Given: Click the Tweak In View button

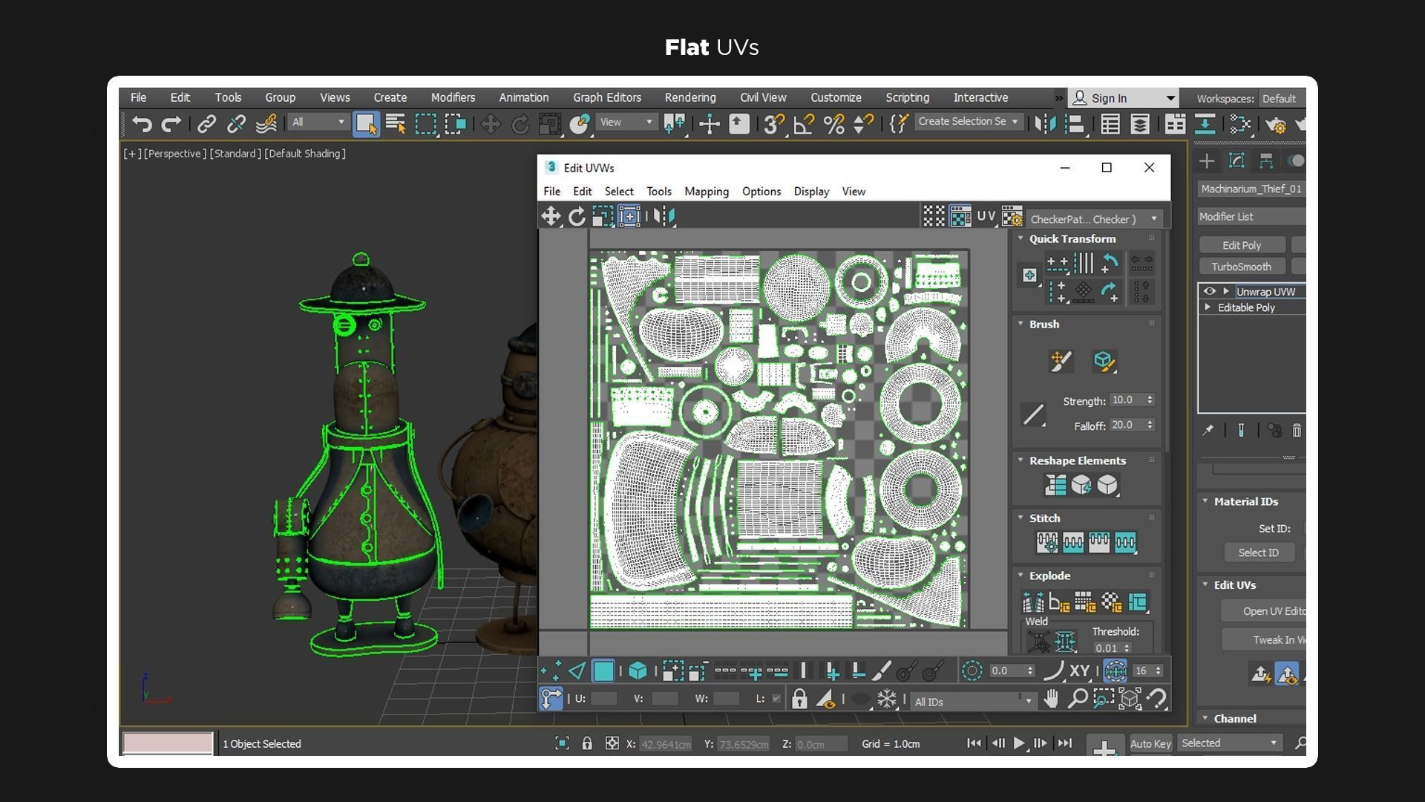Looking at the screenshot, I should [x=1265, y=639].
